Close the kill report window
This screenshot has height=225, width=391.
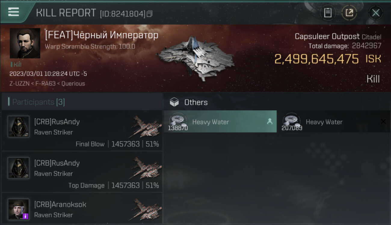pos(376,13)
